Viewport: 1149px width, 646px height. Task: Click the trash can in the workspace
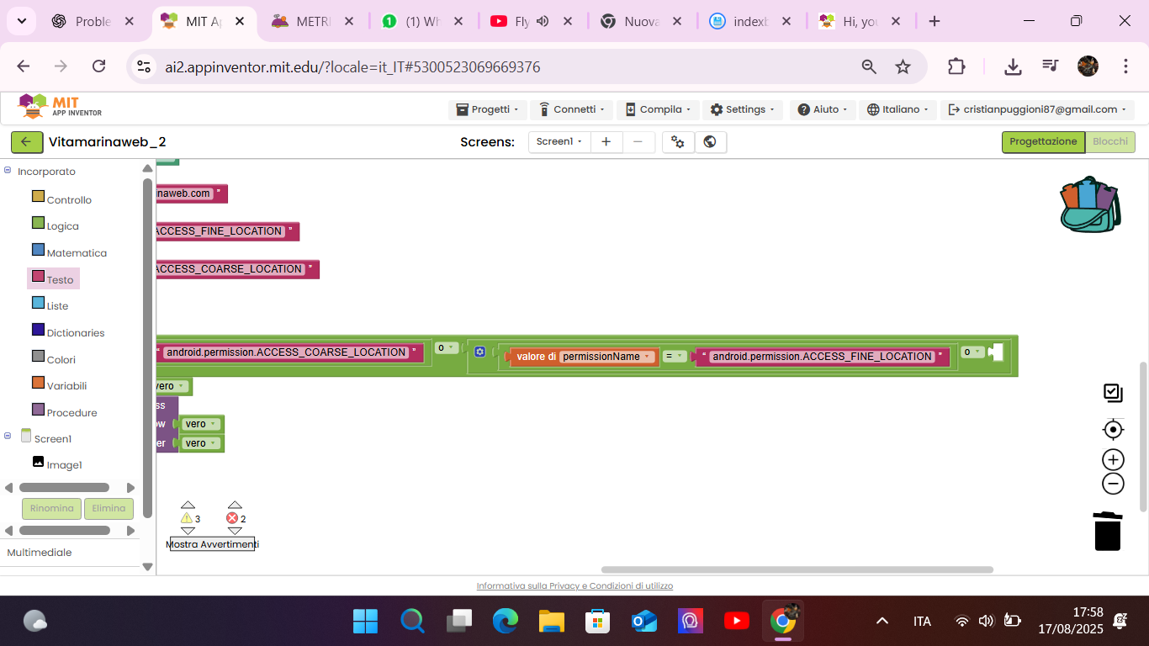[1108, 531]
